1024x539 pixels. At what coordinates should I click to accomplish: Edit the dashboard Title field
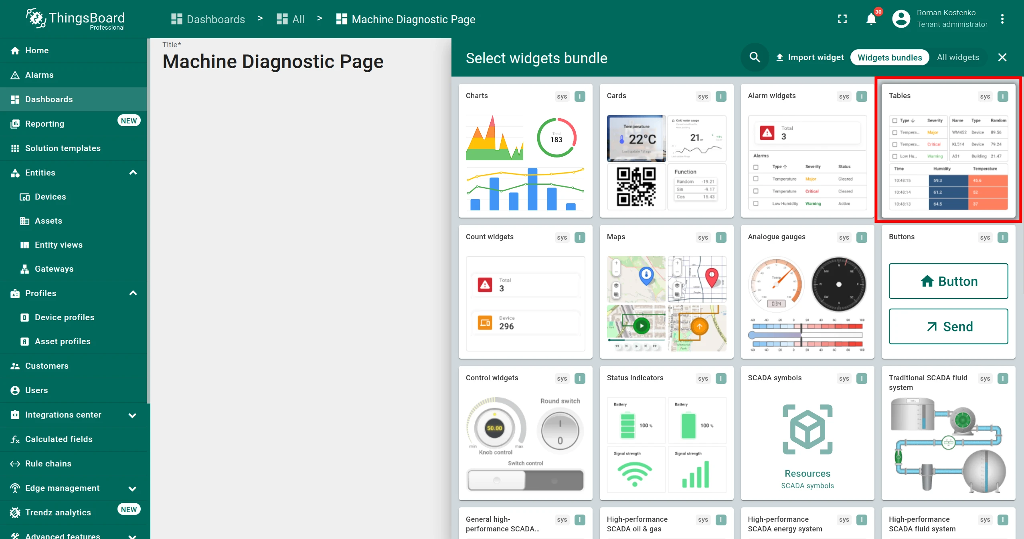click(273, 61)
